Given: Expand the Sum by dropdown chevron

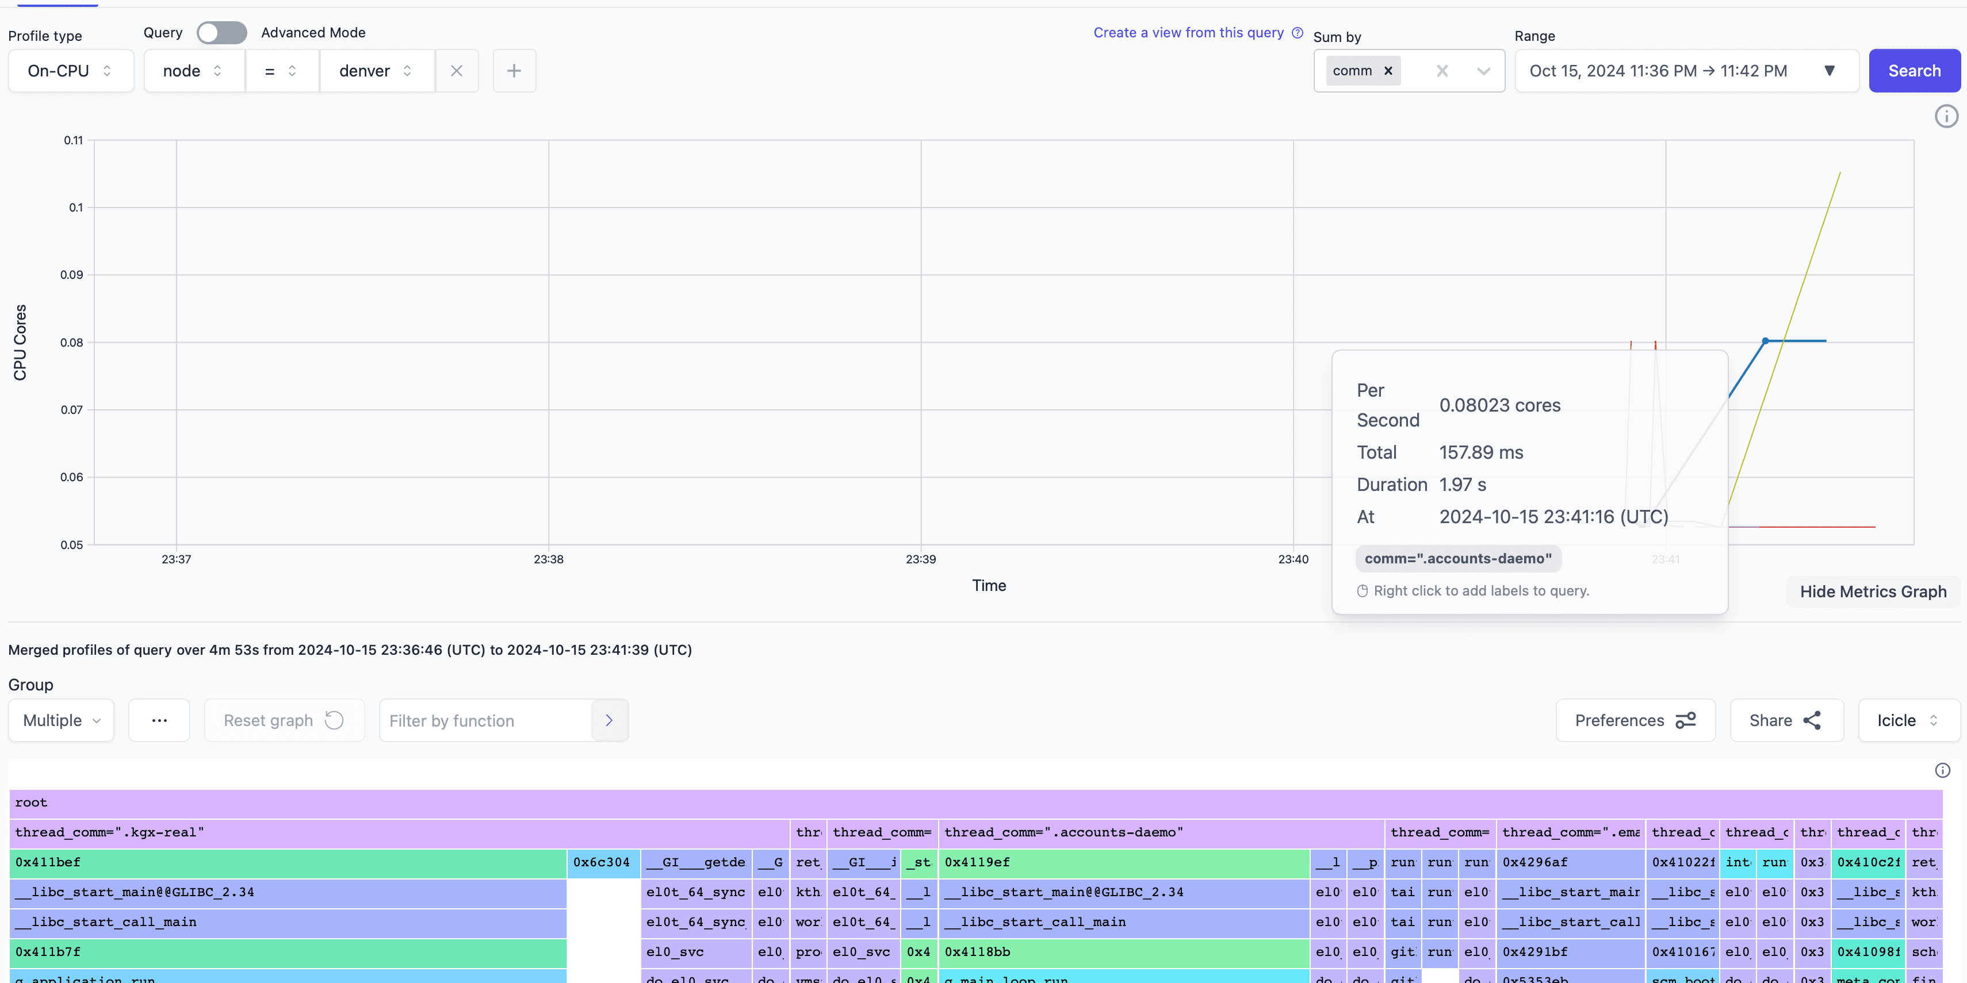Looking at the screenshot, I should [x=1483, y=71].
